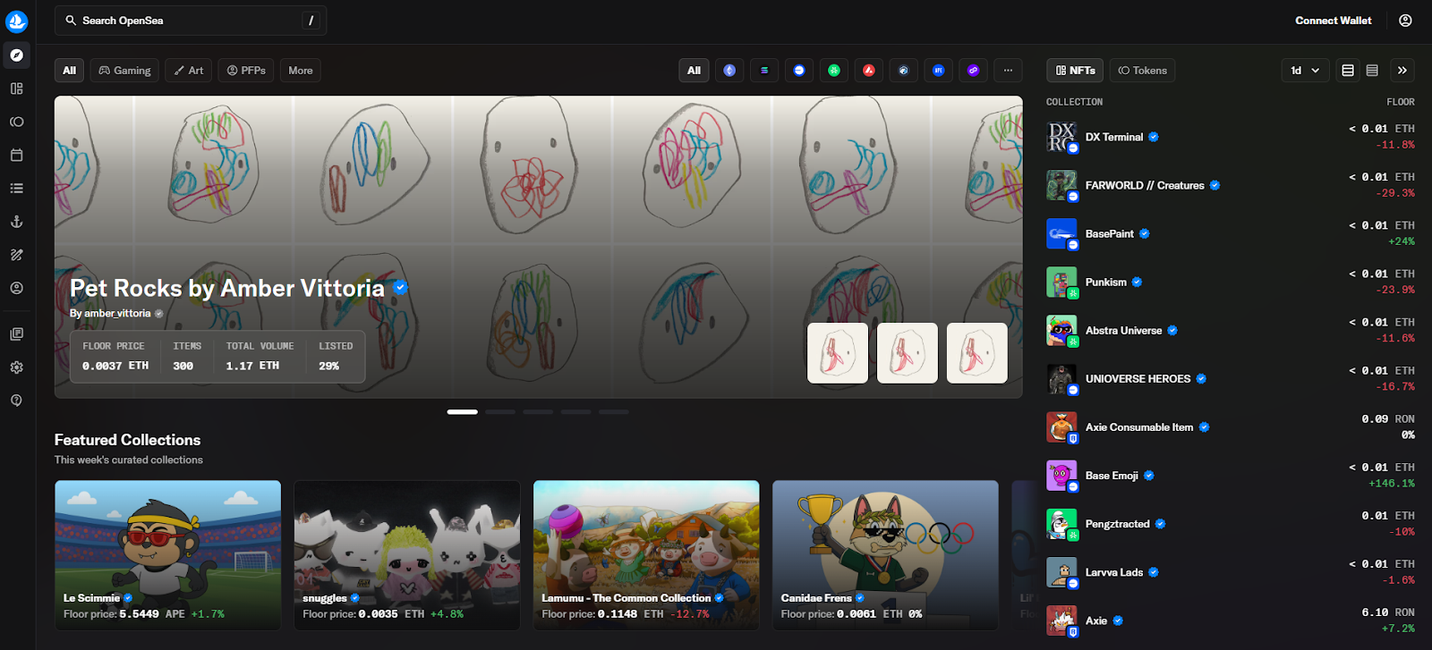Open the Studio pencil icon in sidebar

click(x=16, y=255)
